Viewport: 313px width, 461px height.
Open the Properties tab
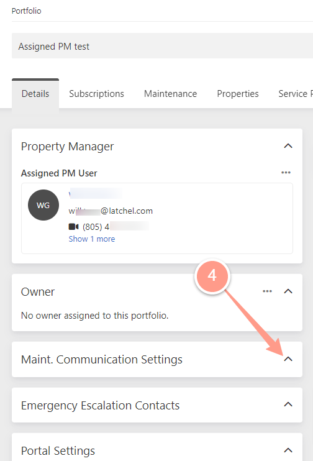point(238,94)
